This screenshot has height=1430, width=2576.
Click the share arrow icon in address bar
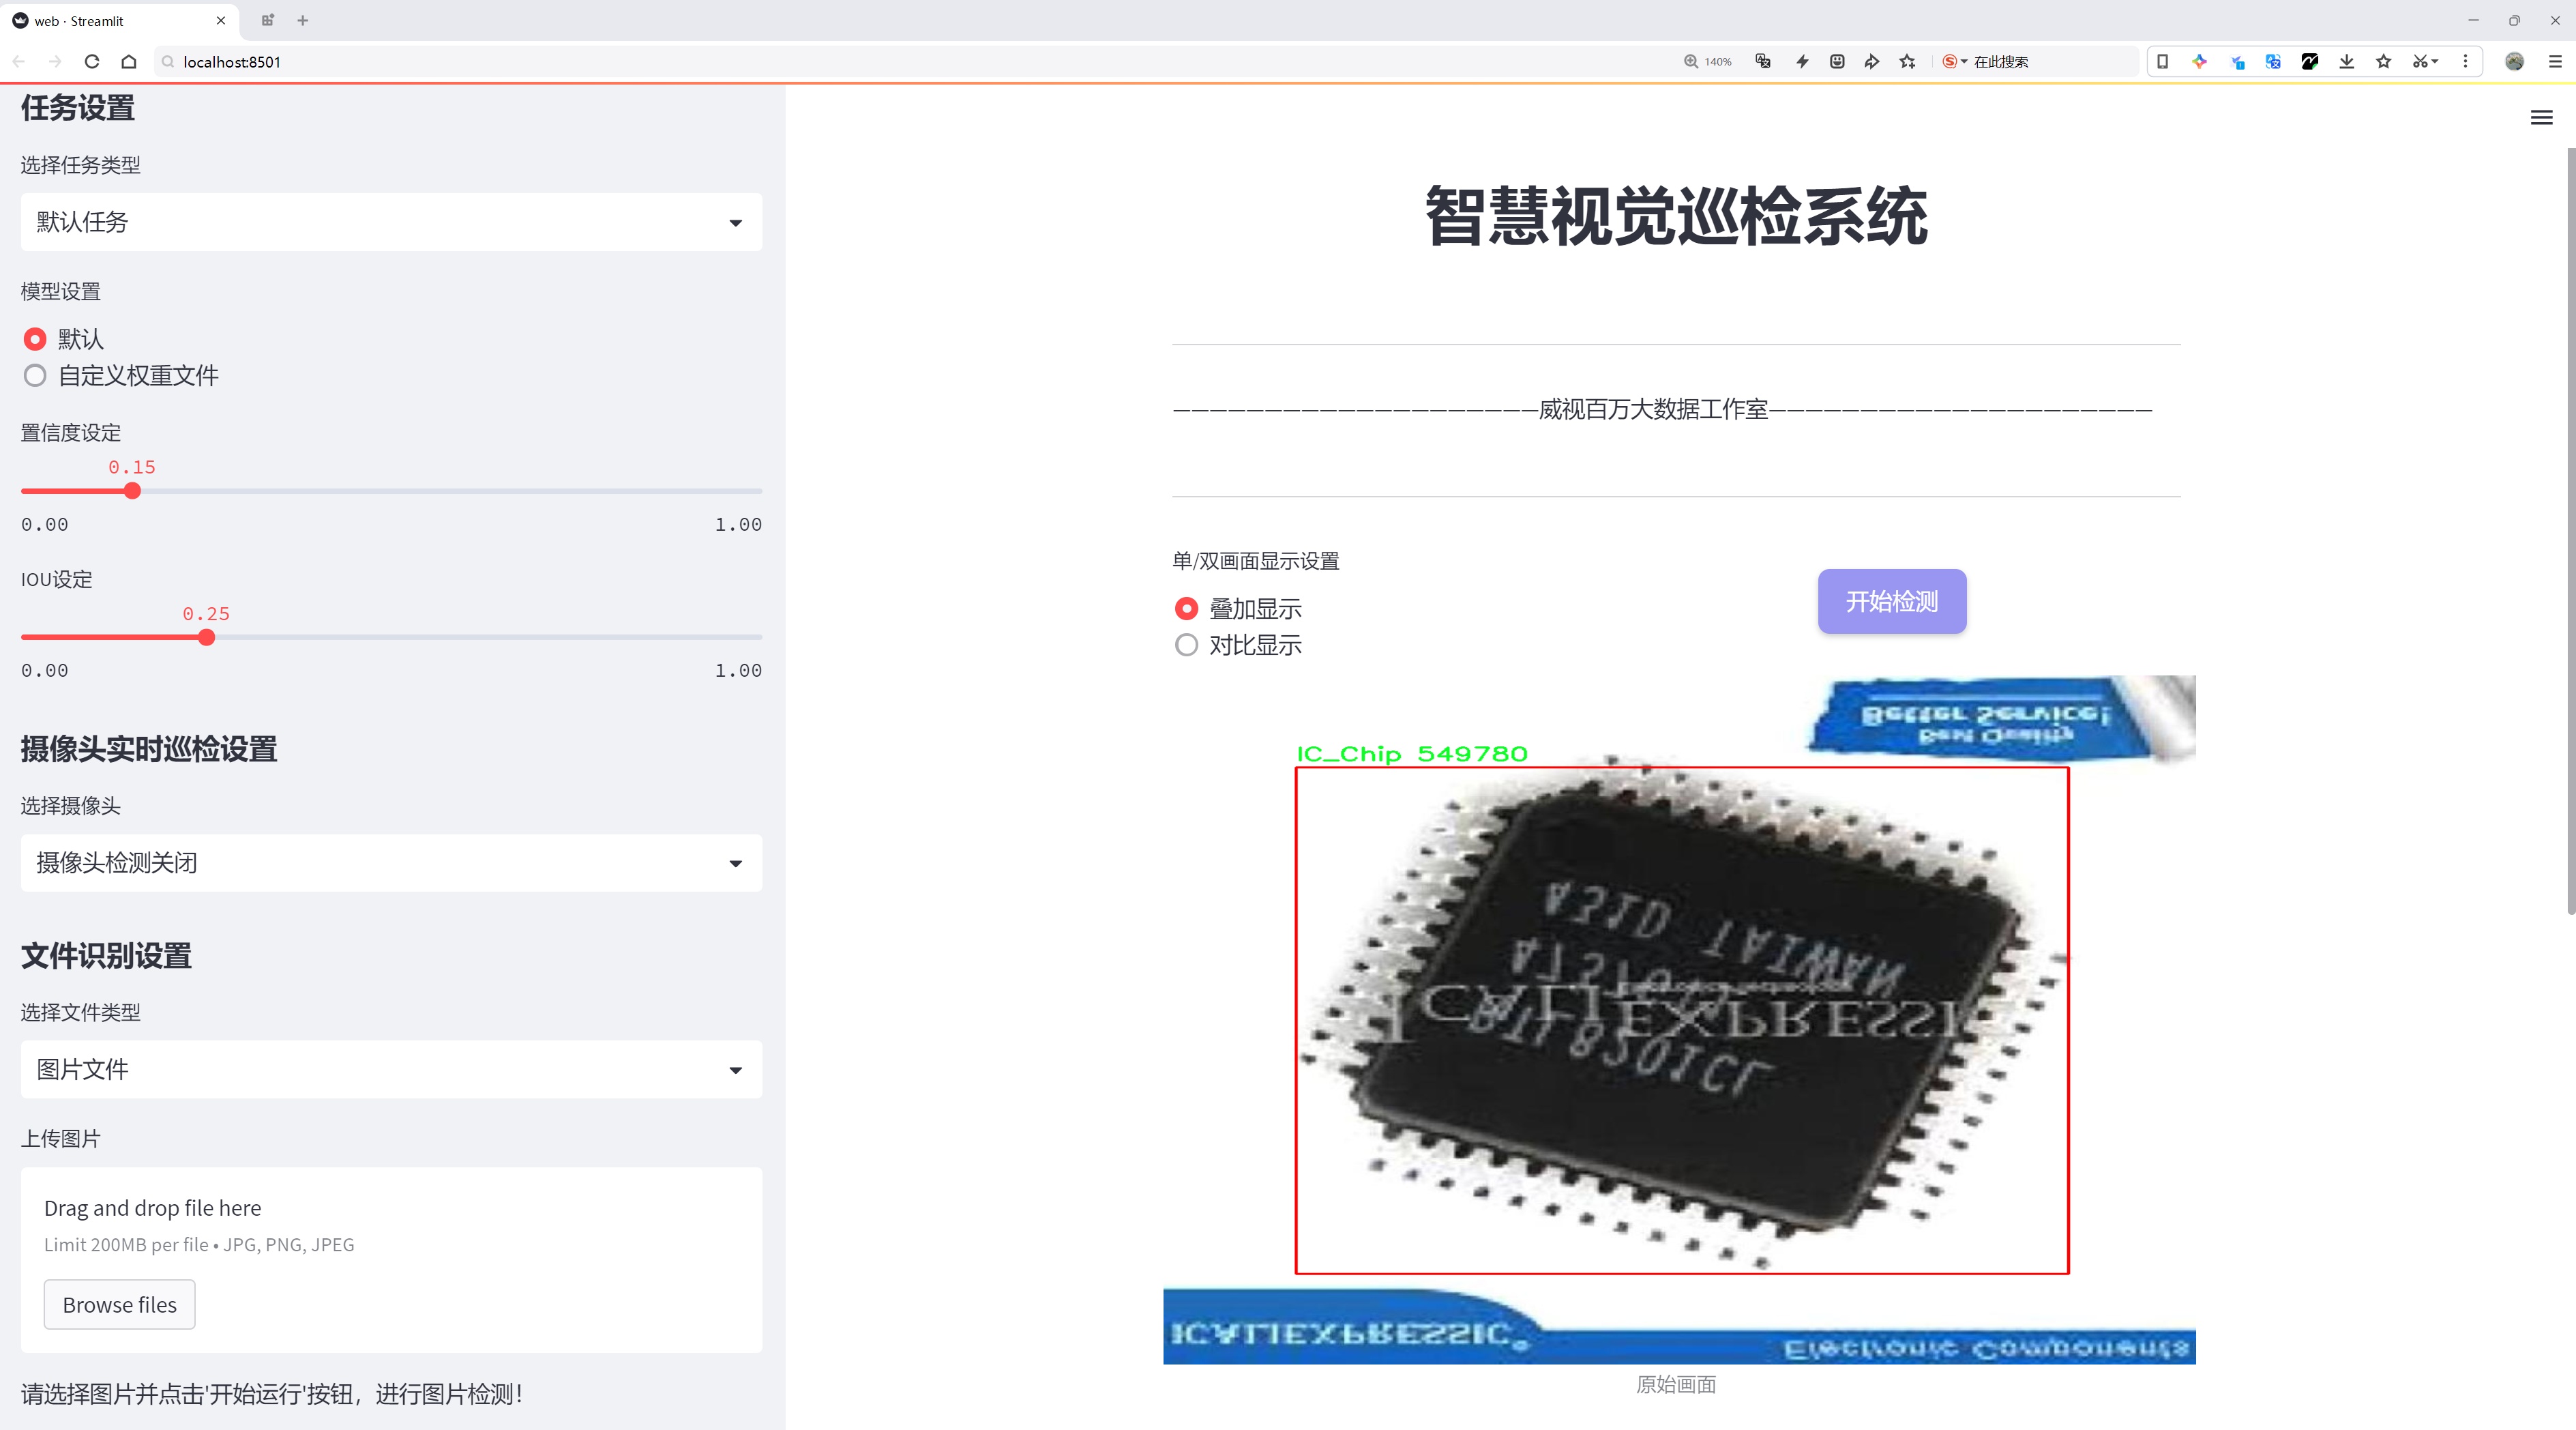[x=1872, y=61]
